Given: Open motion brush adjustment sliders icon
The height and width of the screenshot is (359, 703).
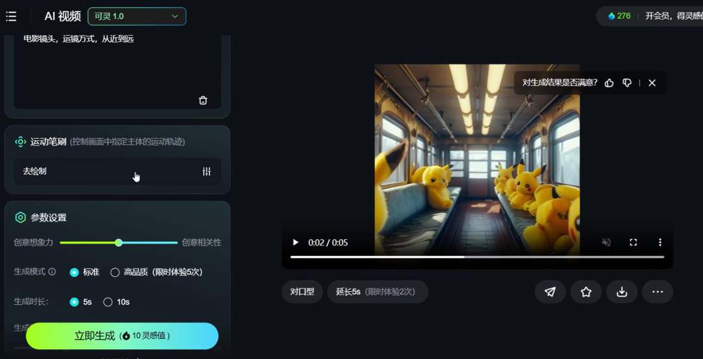Looking at the screenshot, I should coord(207,171).
